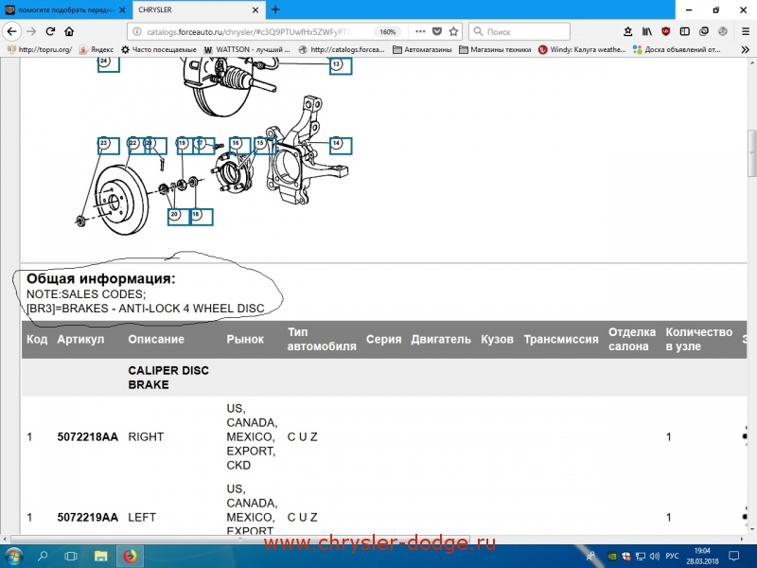Open File Explorer from the taskbar
Screen dimensions: 757x568
click(x=100, y=557)
